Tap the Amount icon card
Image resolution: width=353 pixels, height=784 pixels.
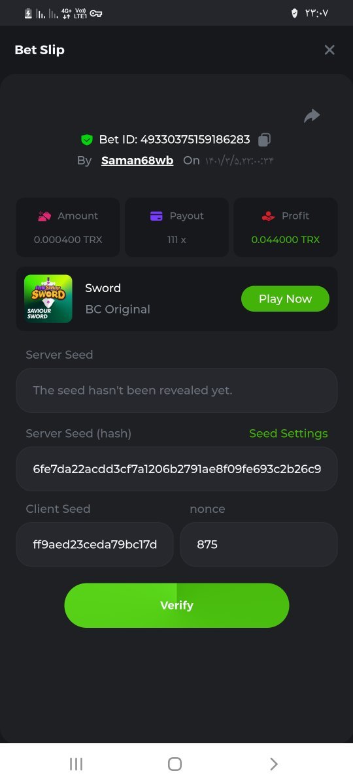click(x=44, y=216)
